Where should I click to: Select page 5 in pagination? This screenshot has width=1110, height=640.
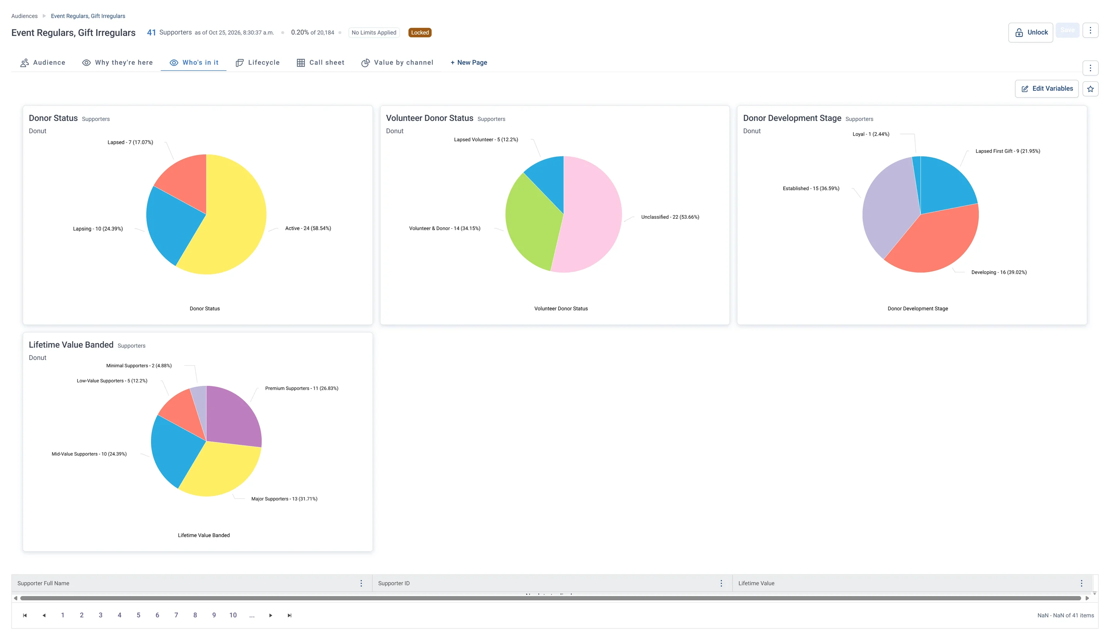pos(138,615)
